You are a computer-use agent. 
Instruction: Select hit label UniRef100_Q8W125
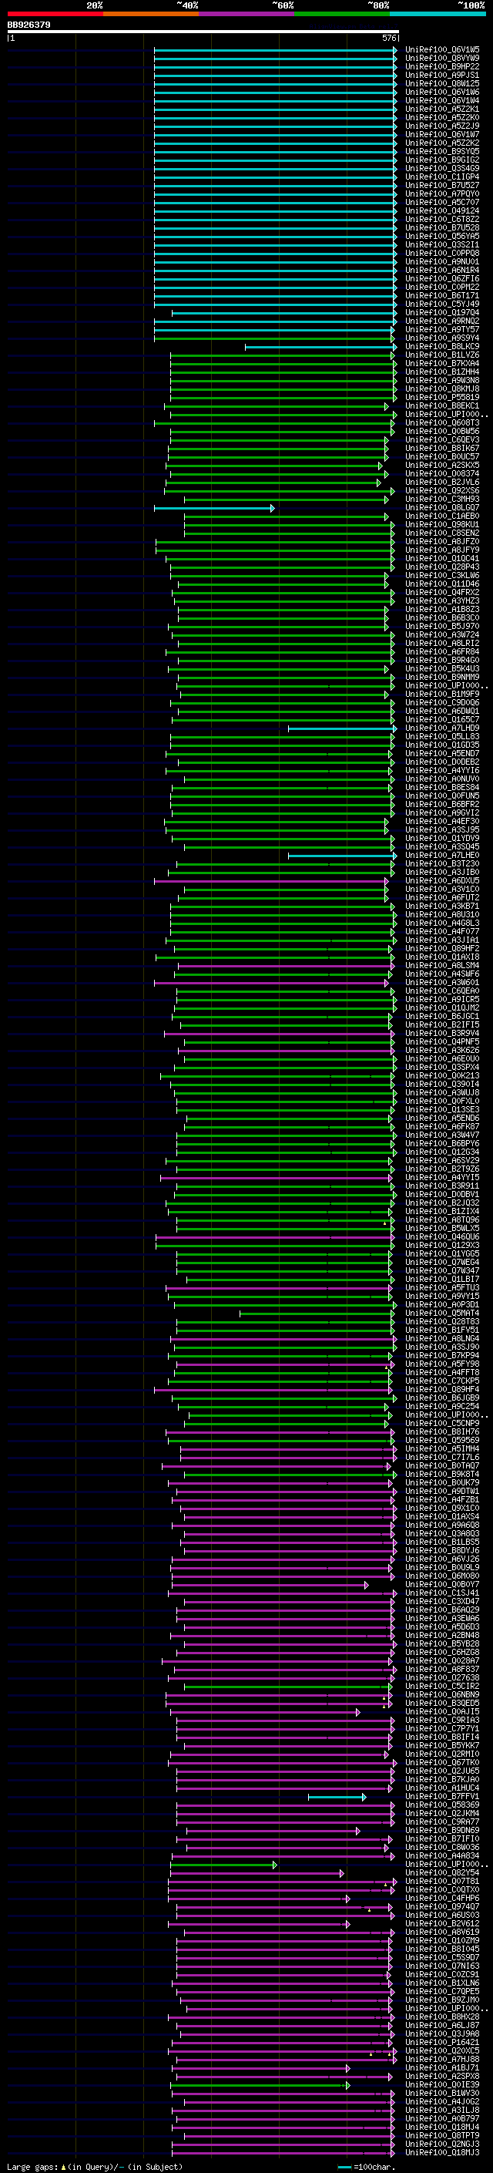(x=442, y=83)
